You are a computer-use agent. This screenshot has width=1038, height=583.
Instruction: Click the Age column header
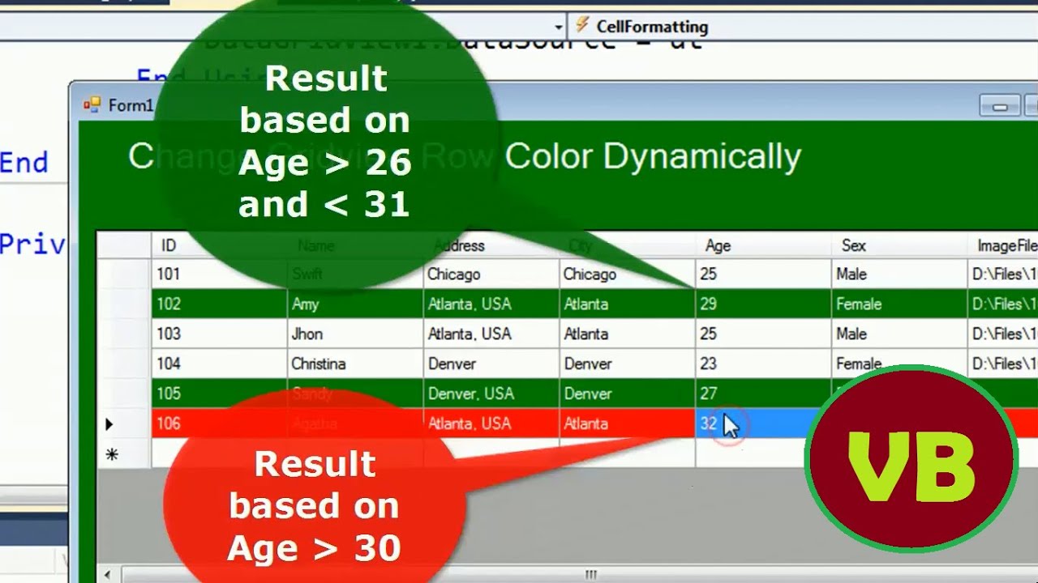point(763,245)
